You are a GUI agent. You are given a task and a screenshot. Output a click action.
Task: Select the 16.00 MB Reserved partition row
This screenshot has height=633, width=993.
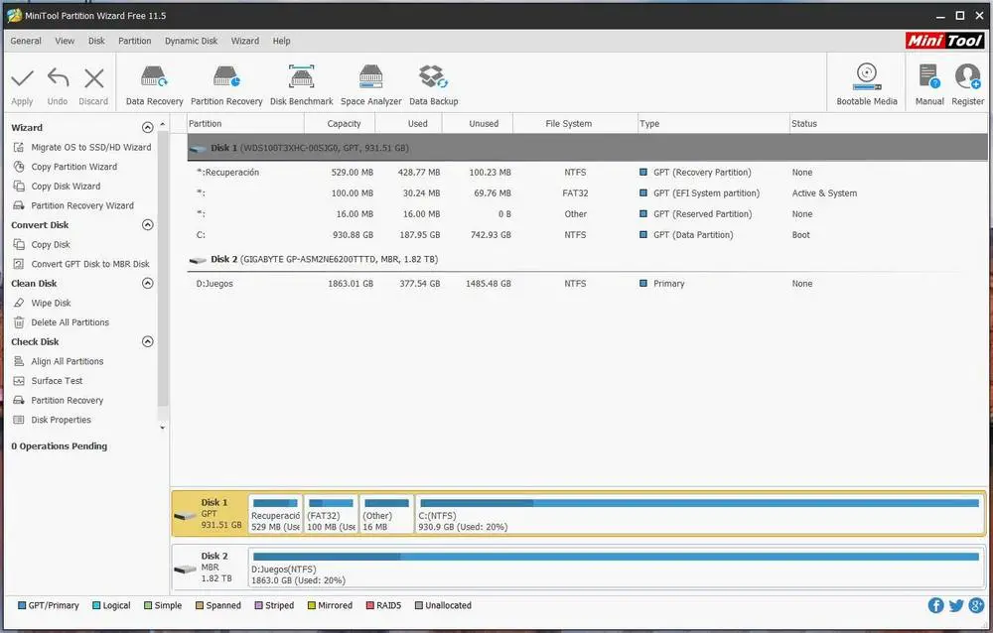587,214
